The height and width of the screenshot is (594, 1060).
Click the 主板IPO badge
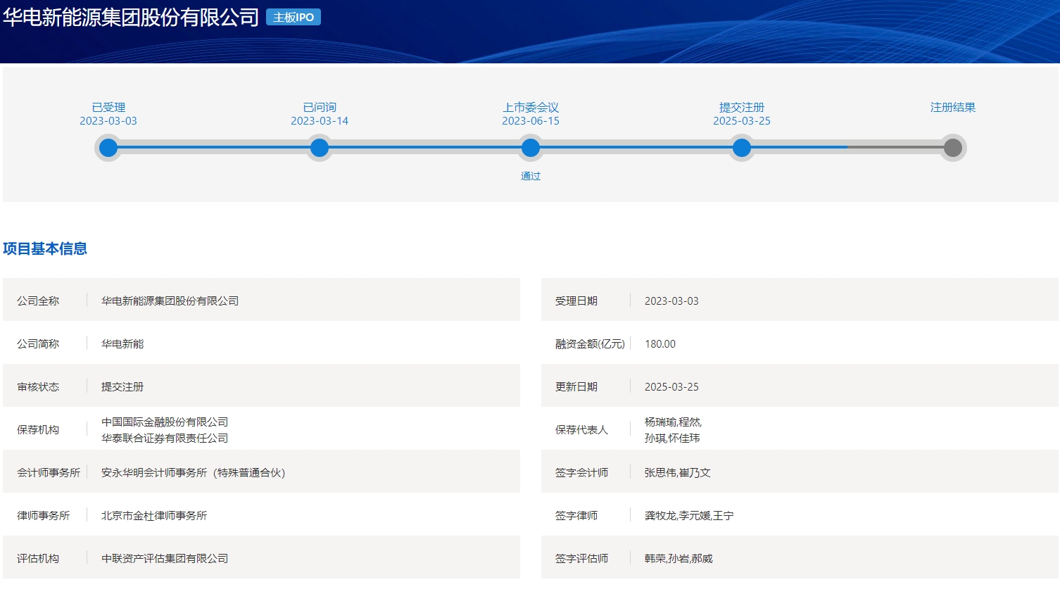pos(294,17)
